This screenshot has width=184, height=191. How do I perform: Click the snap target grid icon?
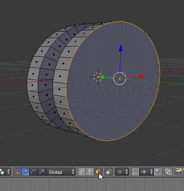click(158, 172)
